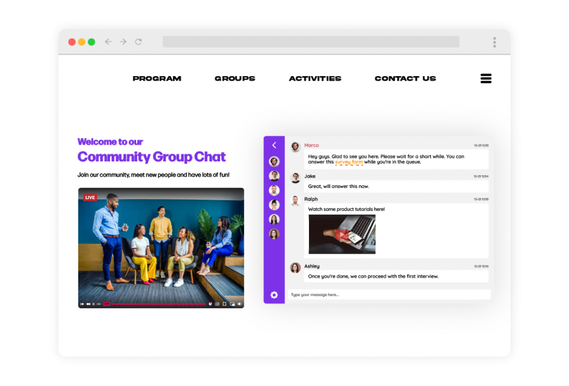Click Marco's avatar in the chat sidebar

pos(274,161)
